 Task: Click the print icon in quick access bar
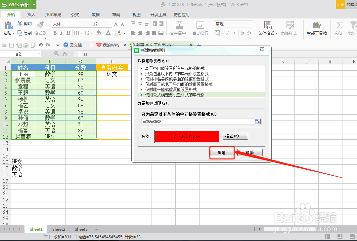click(x=26, y=45)
